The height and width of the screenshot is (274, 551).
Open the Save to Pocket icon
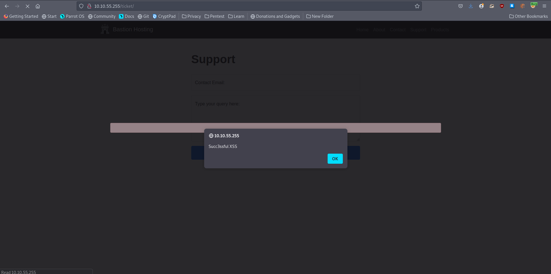(x=460, y=6)
